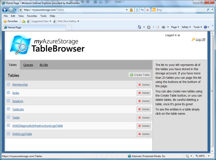Expand the address bar history dropdown
This screenshot has width=216, height=160.
127,10
